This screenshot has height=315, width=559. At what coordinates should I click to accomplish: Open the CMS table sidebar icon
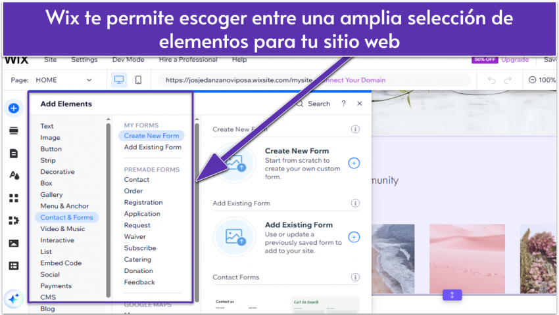pos(14,266)
